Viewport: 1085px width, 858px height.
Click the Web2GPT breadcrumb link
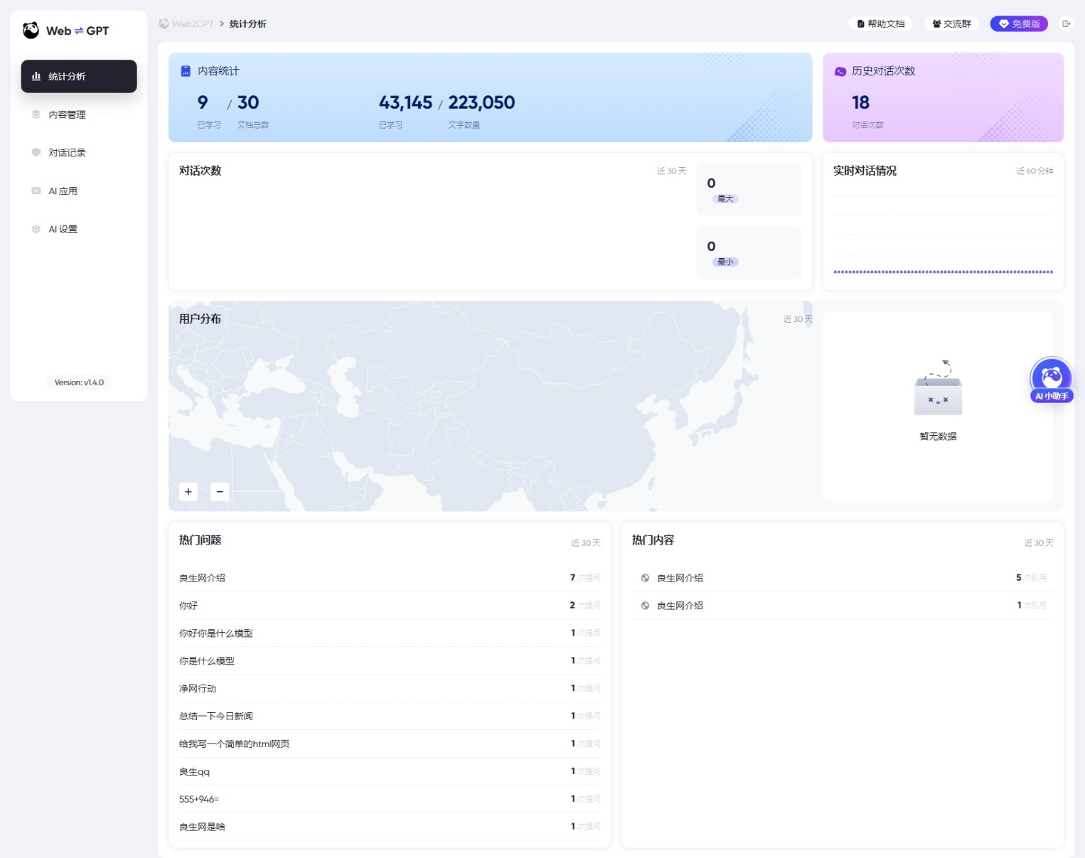(192, 23)
